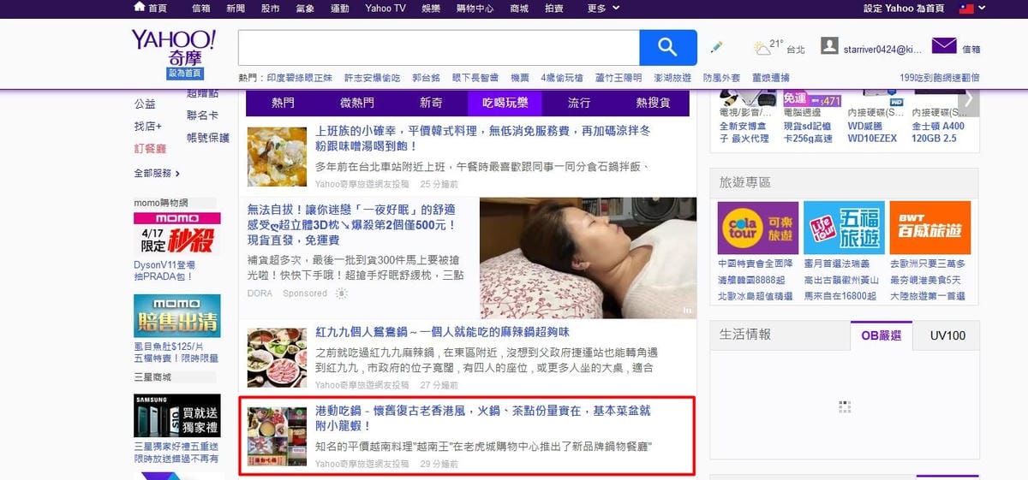
Task: Click the BWT 百威旅遊 logo
Action: (x=929, y=228)
